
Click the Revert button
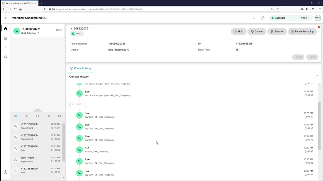point(298,57)
